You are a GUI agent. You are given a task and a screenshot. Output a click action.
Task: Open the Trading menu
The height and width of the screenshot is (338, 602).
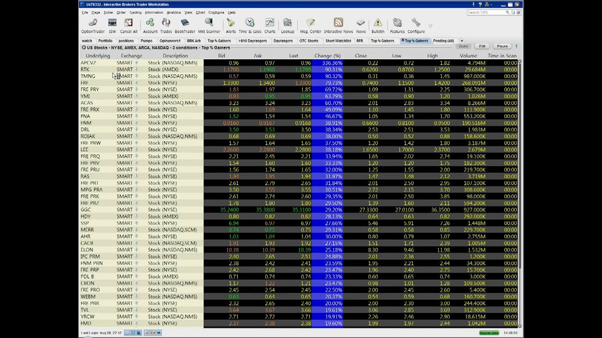135,12
